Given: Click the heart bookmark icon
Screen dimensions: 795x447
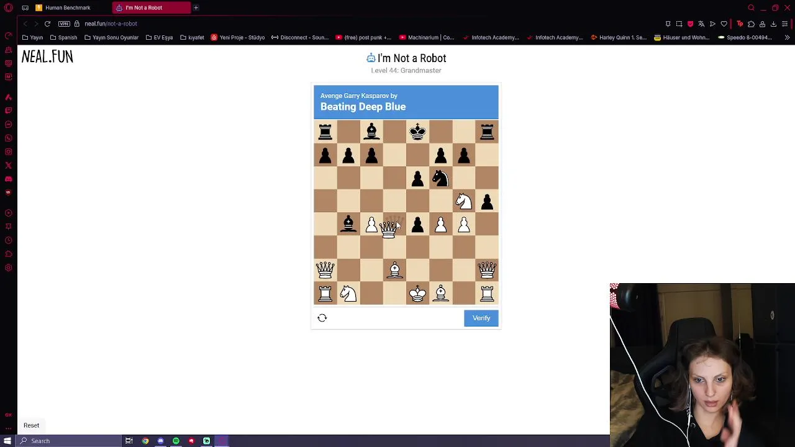Looking at the screenshot, I should pos(724,24).
